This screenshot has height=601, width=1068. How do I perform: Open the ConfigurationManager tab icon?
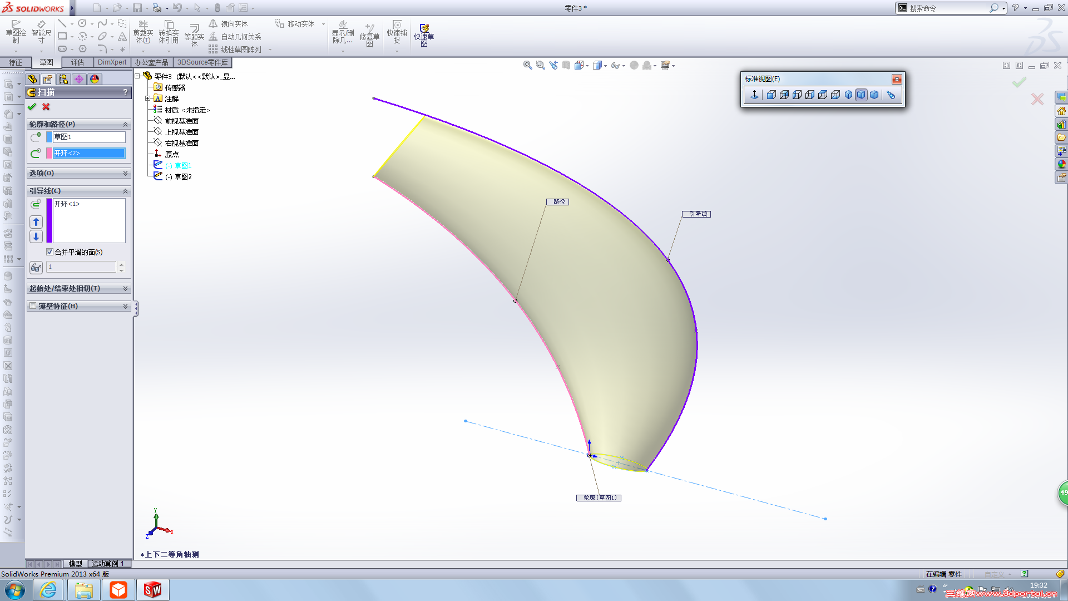[63, 79]
